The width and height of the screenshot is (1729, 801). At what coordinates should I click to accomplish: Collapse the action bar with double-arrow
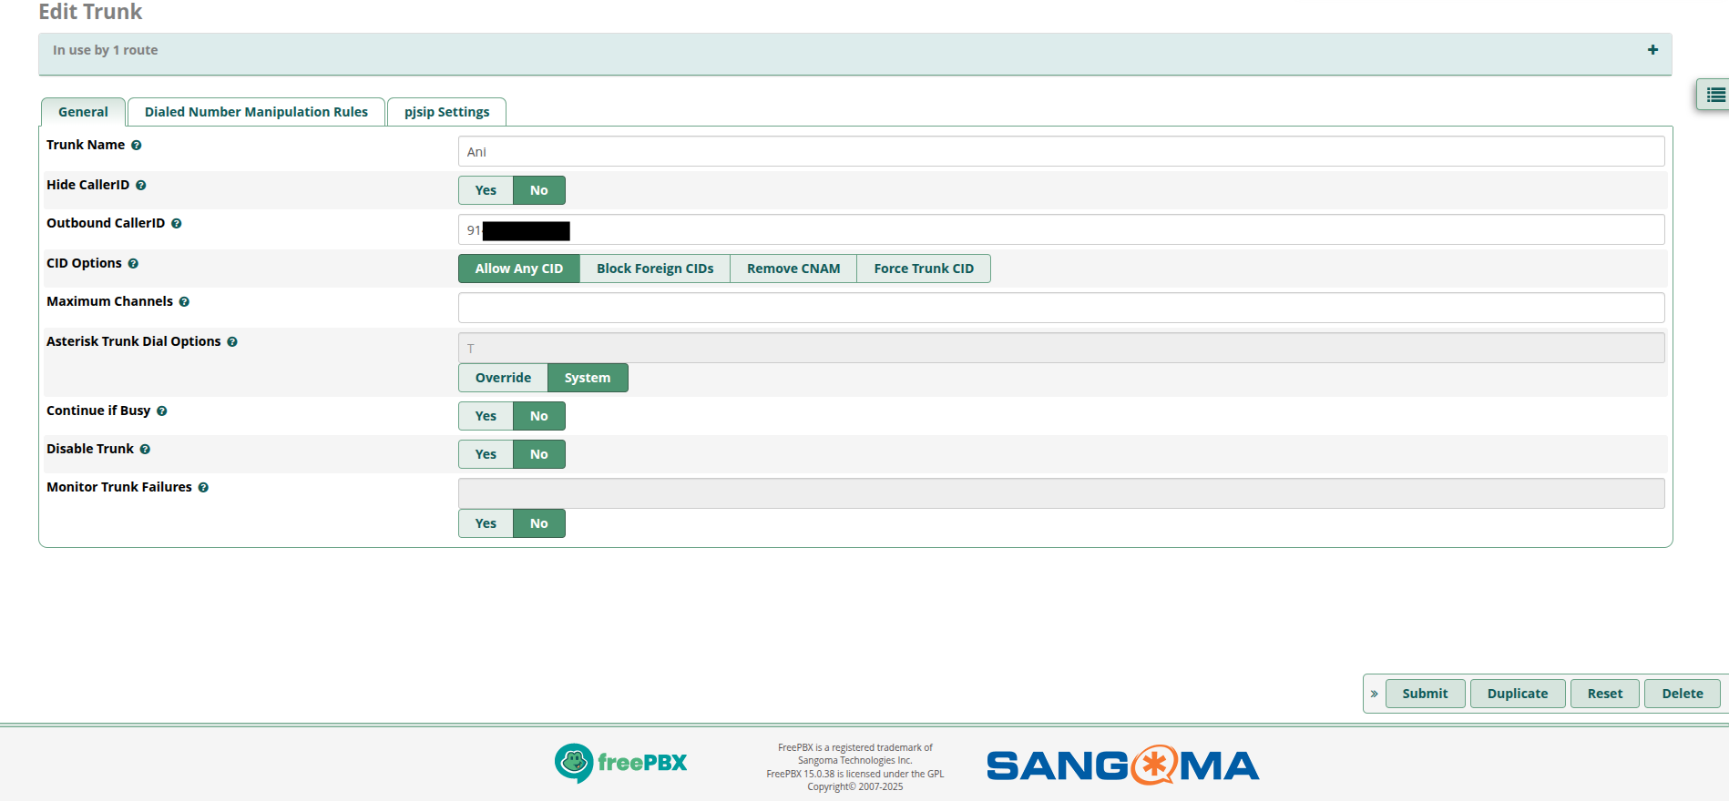(1374, 694)
